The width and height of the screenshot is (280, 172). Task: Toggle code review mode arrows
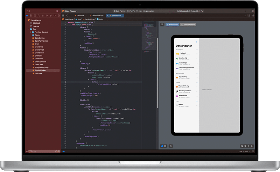point(245,15)
